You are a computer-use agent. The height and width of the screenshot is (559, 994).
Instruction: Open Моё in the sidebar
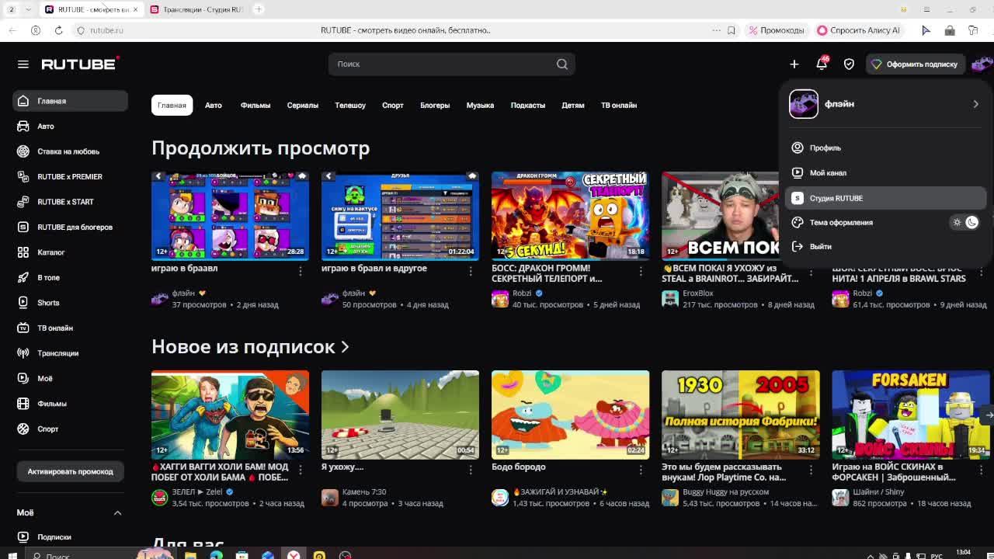70,378
